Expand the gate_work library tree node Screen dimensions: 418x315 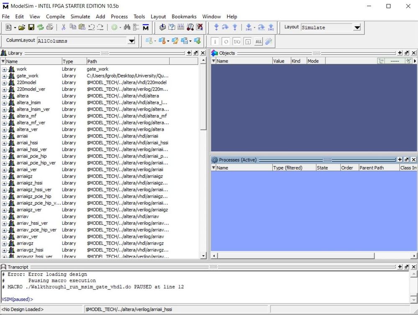(x=4, y=76)
